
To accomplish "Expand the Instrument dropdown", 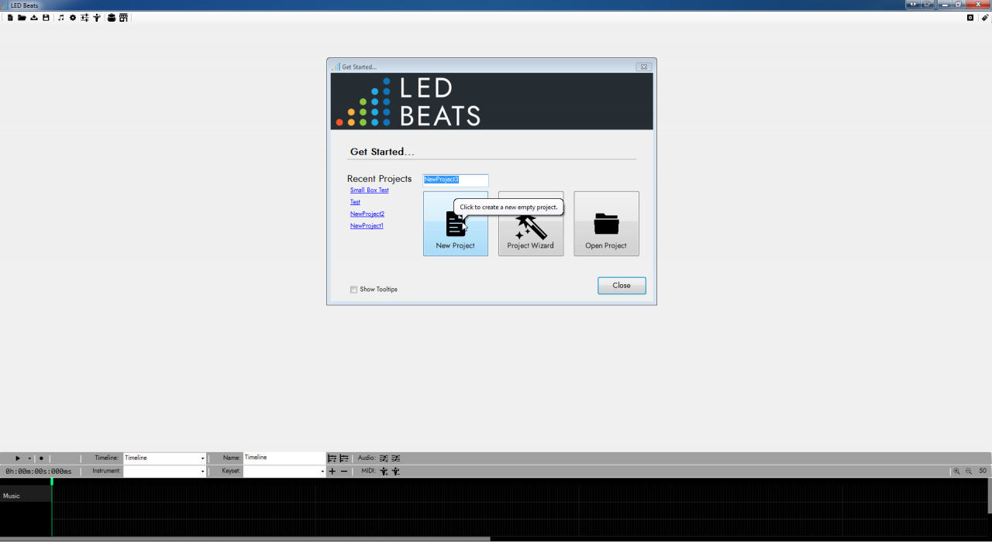I will (x=203, y=471).
